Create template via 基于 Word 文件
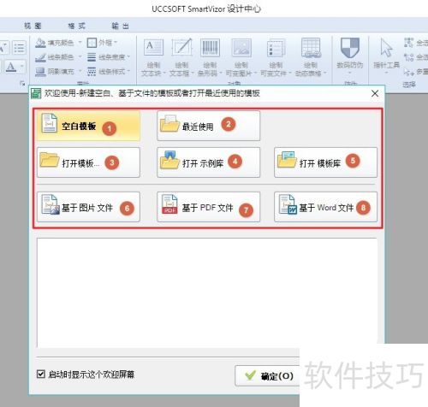 pyautogui.click(x=325, y=207)
